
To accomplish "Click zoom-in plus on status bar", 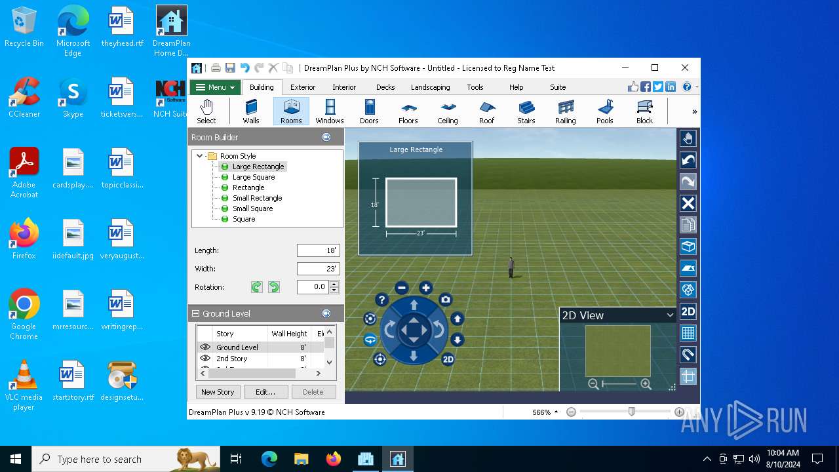I will 679,412.
